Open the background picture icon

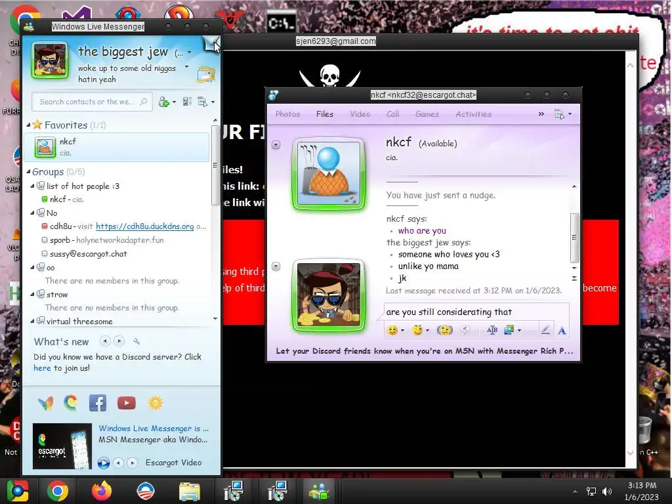(x=509, y=330)
